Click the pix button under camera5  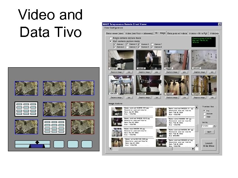tap(129, 98)
